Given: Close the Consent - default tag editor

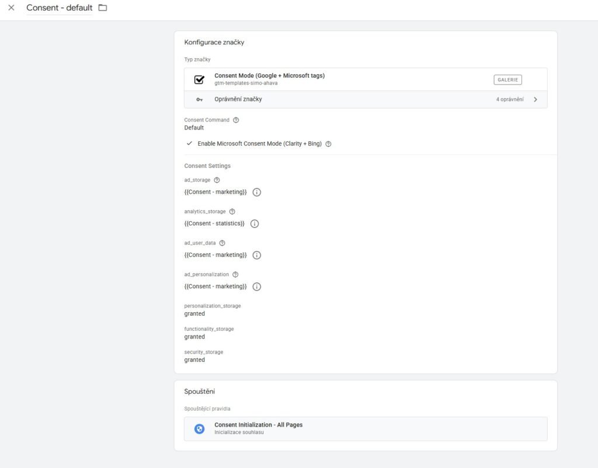Looking at the screenshot, I should coord(11,8).
